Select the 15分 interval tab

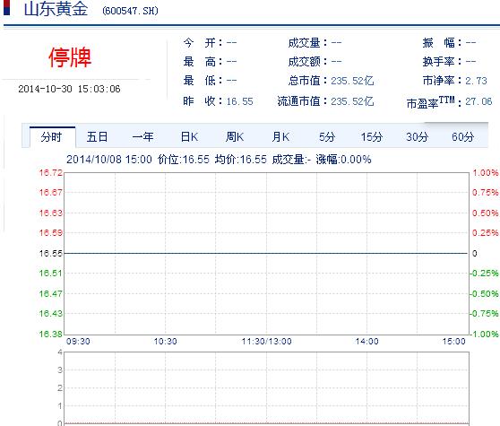(372, 137)
